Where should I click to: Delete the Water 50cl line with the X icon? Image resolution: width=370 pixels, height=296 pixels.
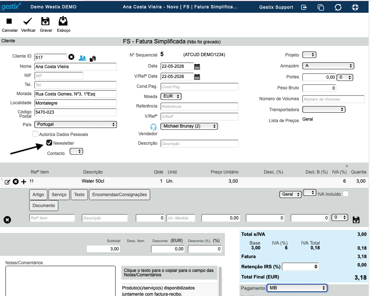(x=16, y=182)
